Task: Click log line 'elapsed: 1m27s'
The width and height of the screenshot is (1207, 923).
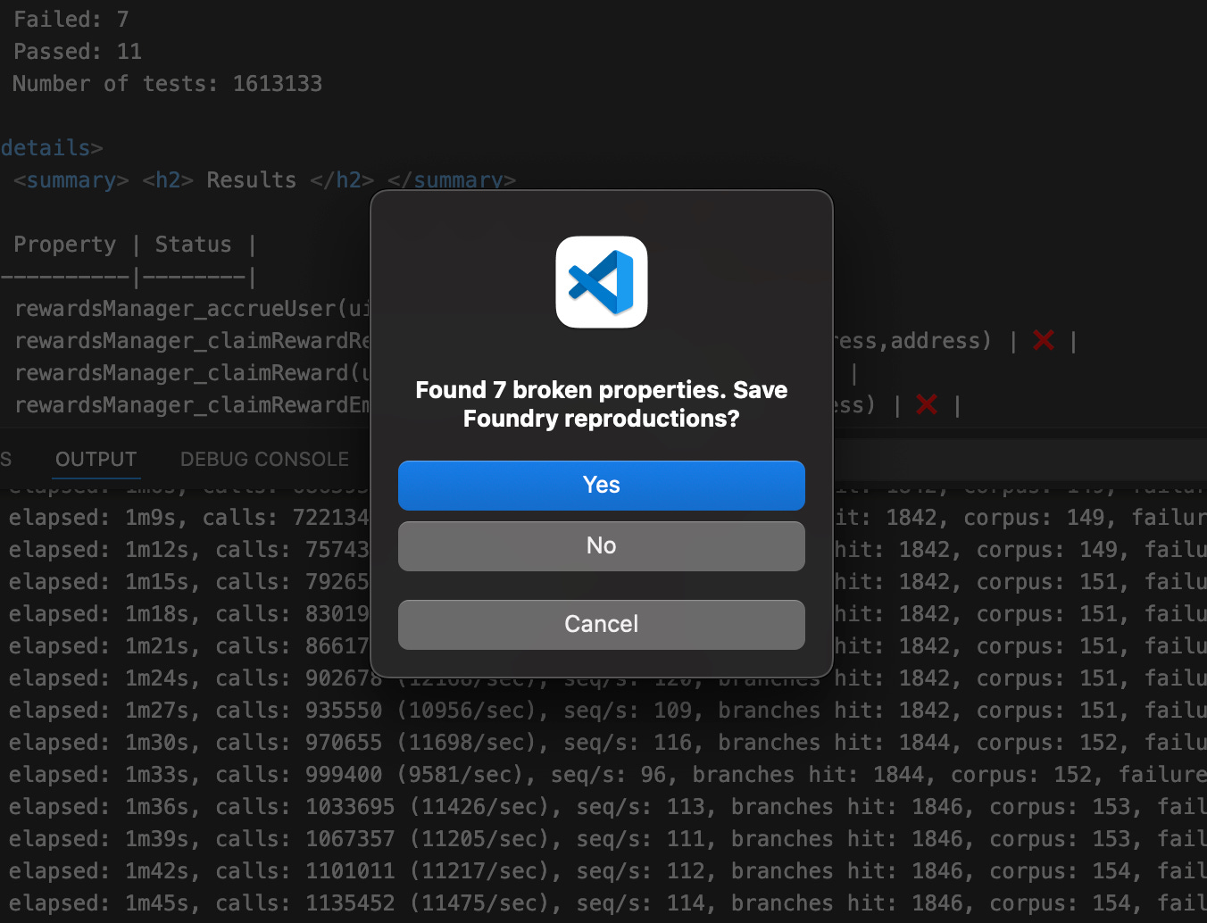Action: pyautogui.click(x=607, y=710)
